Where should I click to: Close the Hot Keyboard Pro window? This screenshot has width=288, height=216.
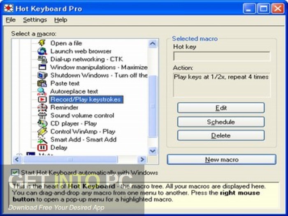(278, 9)
